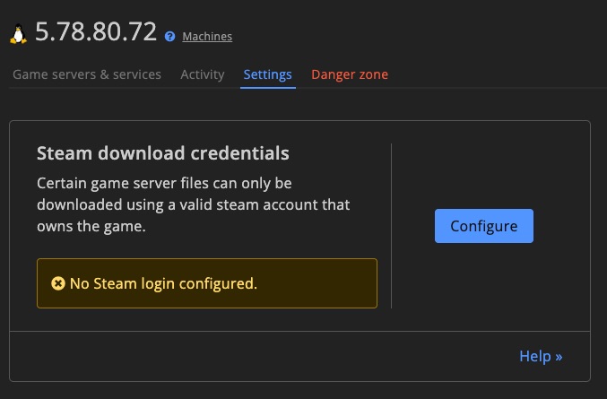The image size is (607, 399).
Task: Go to the Danger zone tab
Action: pos(350,74)
